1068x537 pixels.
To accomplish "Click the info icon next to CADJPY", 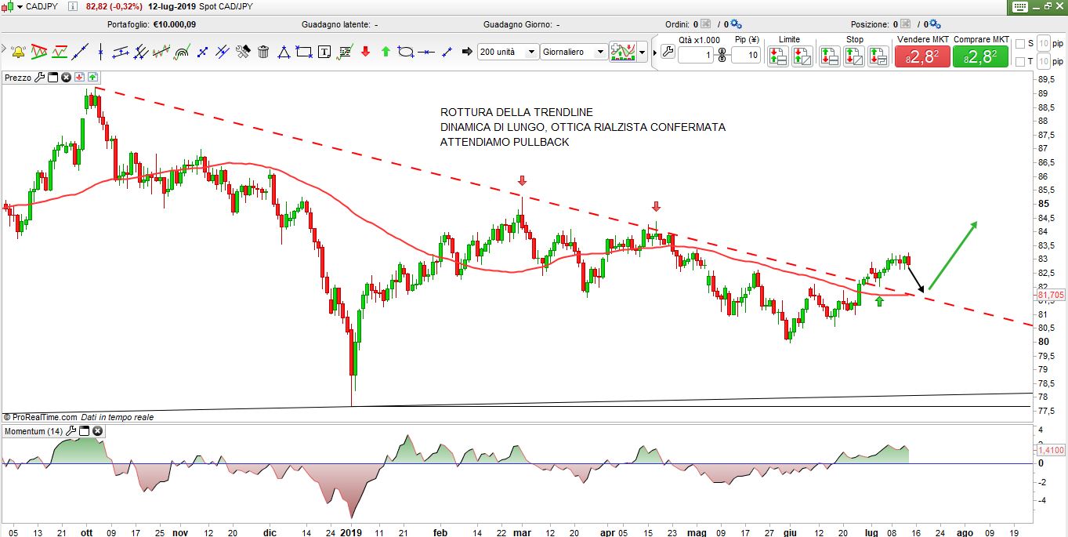I will click(72, 6).
